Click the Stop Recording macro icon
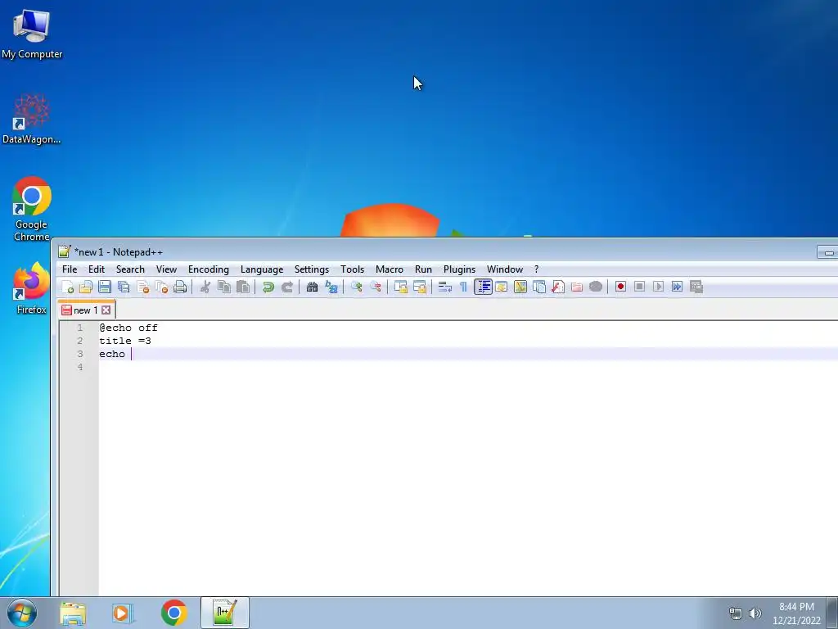The height and width of the screenshot is (629, 838). [x=639, y=287]
